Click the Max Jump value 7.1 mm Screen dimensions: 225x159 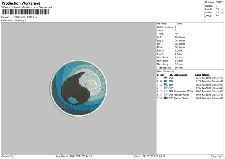tap(179, 64)
